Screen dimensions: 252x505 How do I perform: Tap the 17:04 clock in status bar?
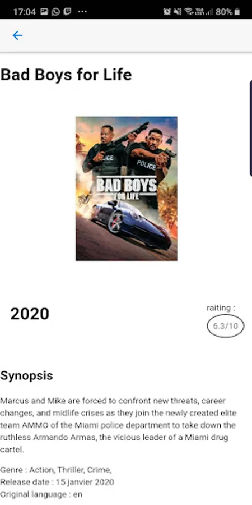25,12
